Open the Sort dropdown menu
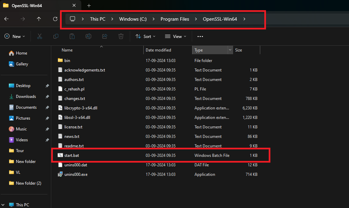 145,36
